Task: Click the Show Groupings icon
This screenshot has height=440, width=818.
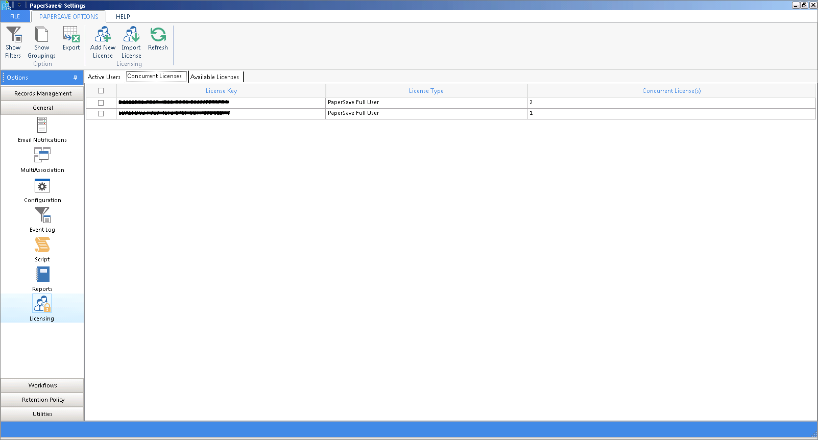Action: pyautogui.click(x=41, y=35)
